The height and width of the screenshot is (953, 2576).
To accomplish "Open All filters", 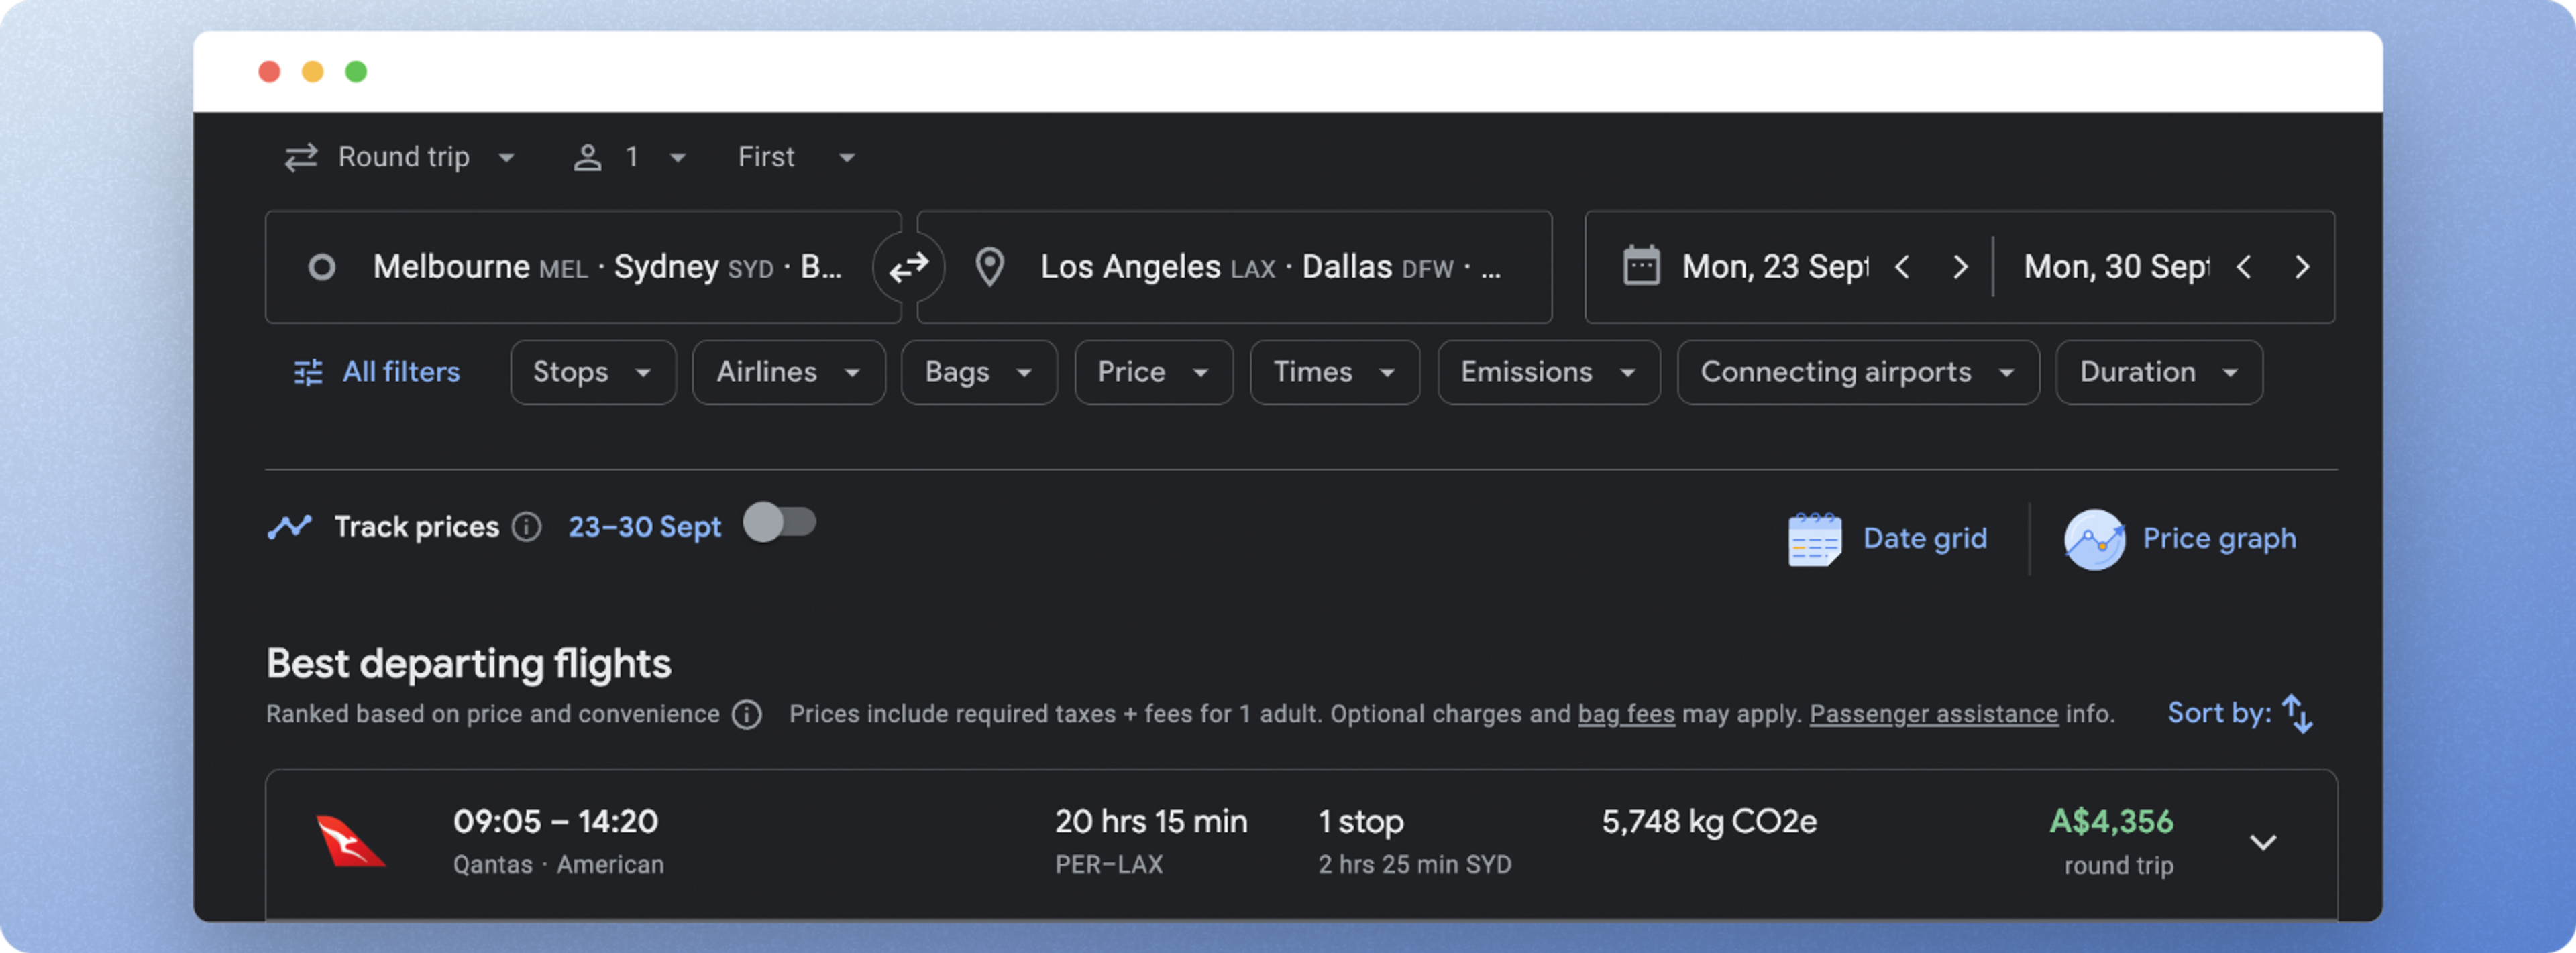I will point(377,372).
